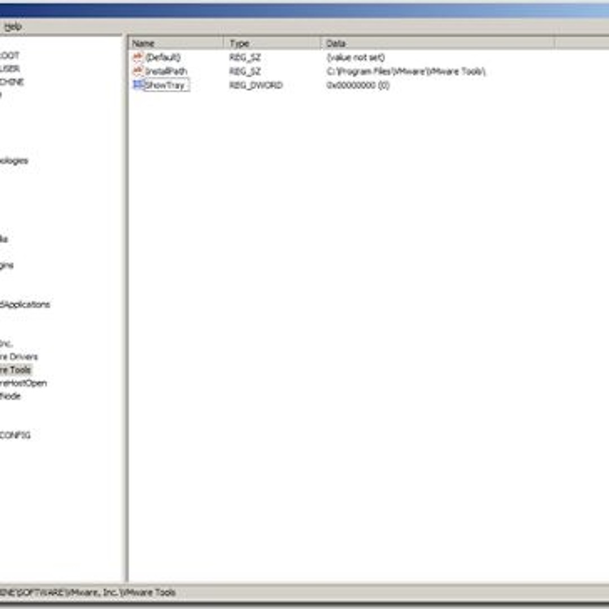Click the string icon beside (Default)
609x609 pixels.
point(137,57)
